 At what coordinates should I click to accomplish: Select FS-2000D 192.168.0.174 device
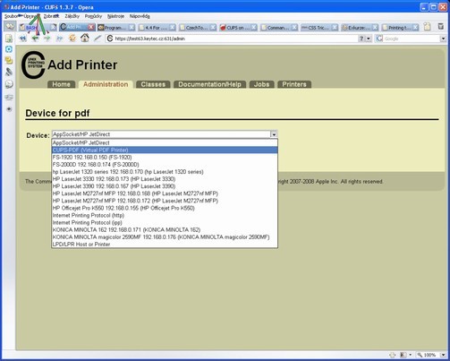165,165
